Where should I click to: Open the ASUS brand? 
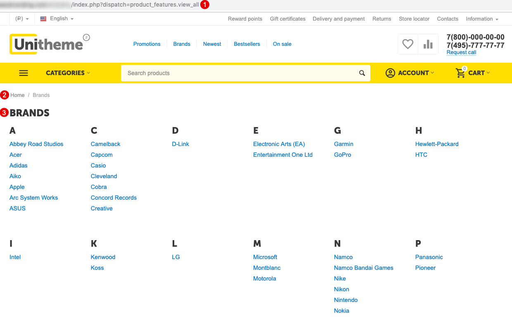click(17, 208)
